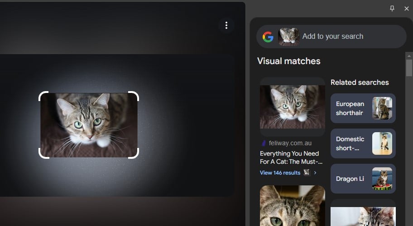This screenshot has width=413, height=226.
Task: Click the top-right corner handle of selection
Action: click(134, 96)
